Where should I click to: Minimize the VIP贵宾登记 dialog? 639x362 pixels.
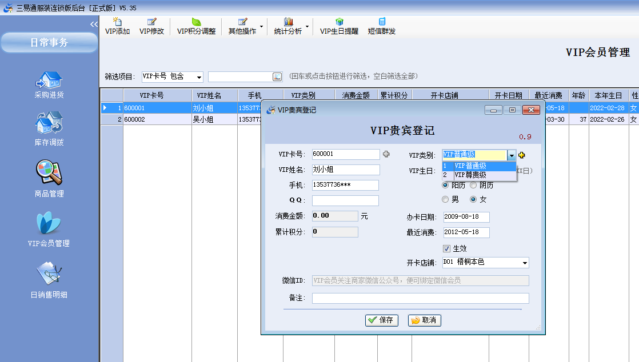tap(493, 110)
